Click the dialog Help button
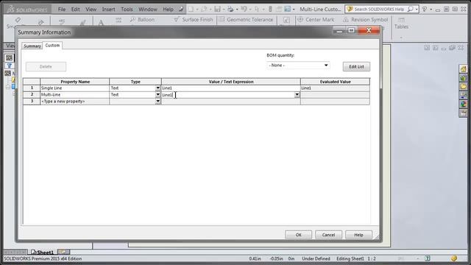The width and height of the screenshot is (471, 265). [x=358, y=235]
